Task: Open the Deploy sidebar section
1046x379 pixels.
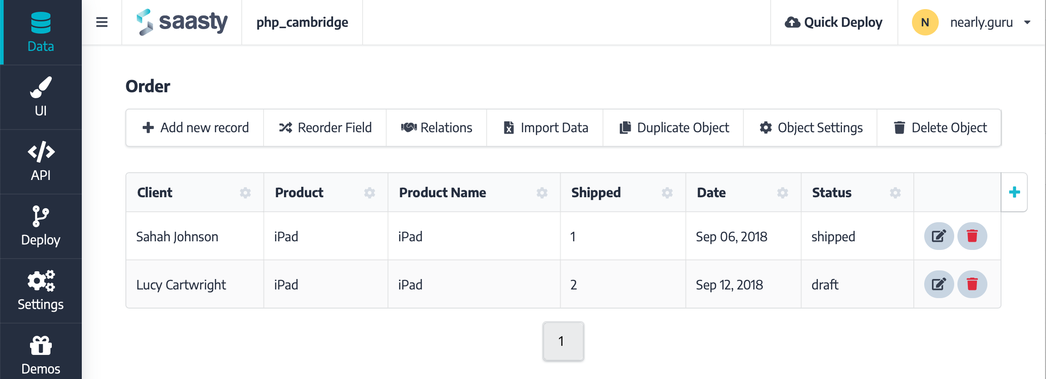Action: 41,226
